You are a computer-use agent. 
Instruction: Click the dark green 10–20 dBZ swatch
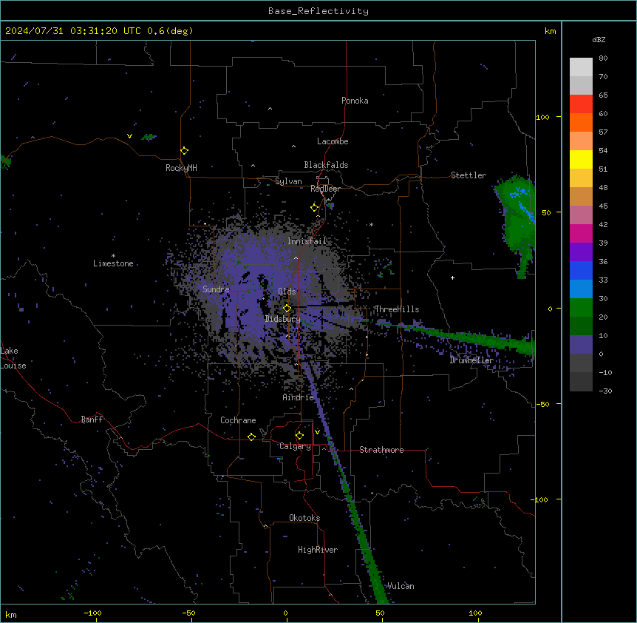coord(581,326)
